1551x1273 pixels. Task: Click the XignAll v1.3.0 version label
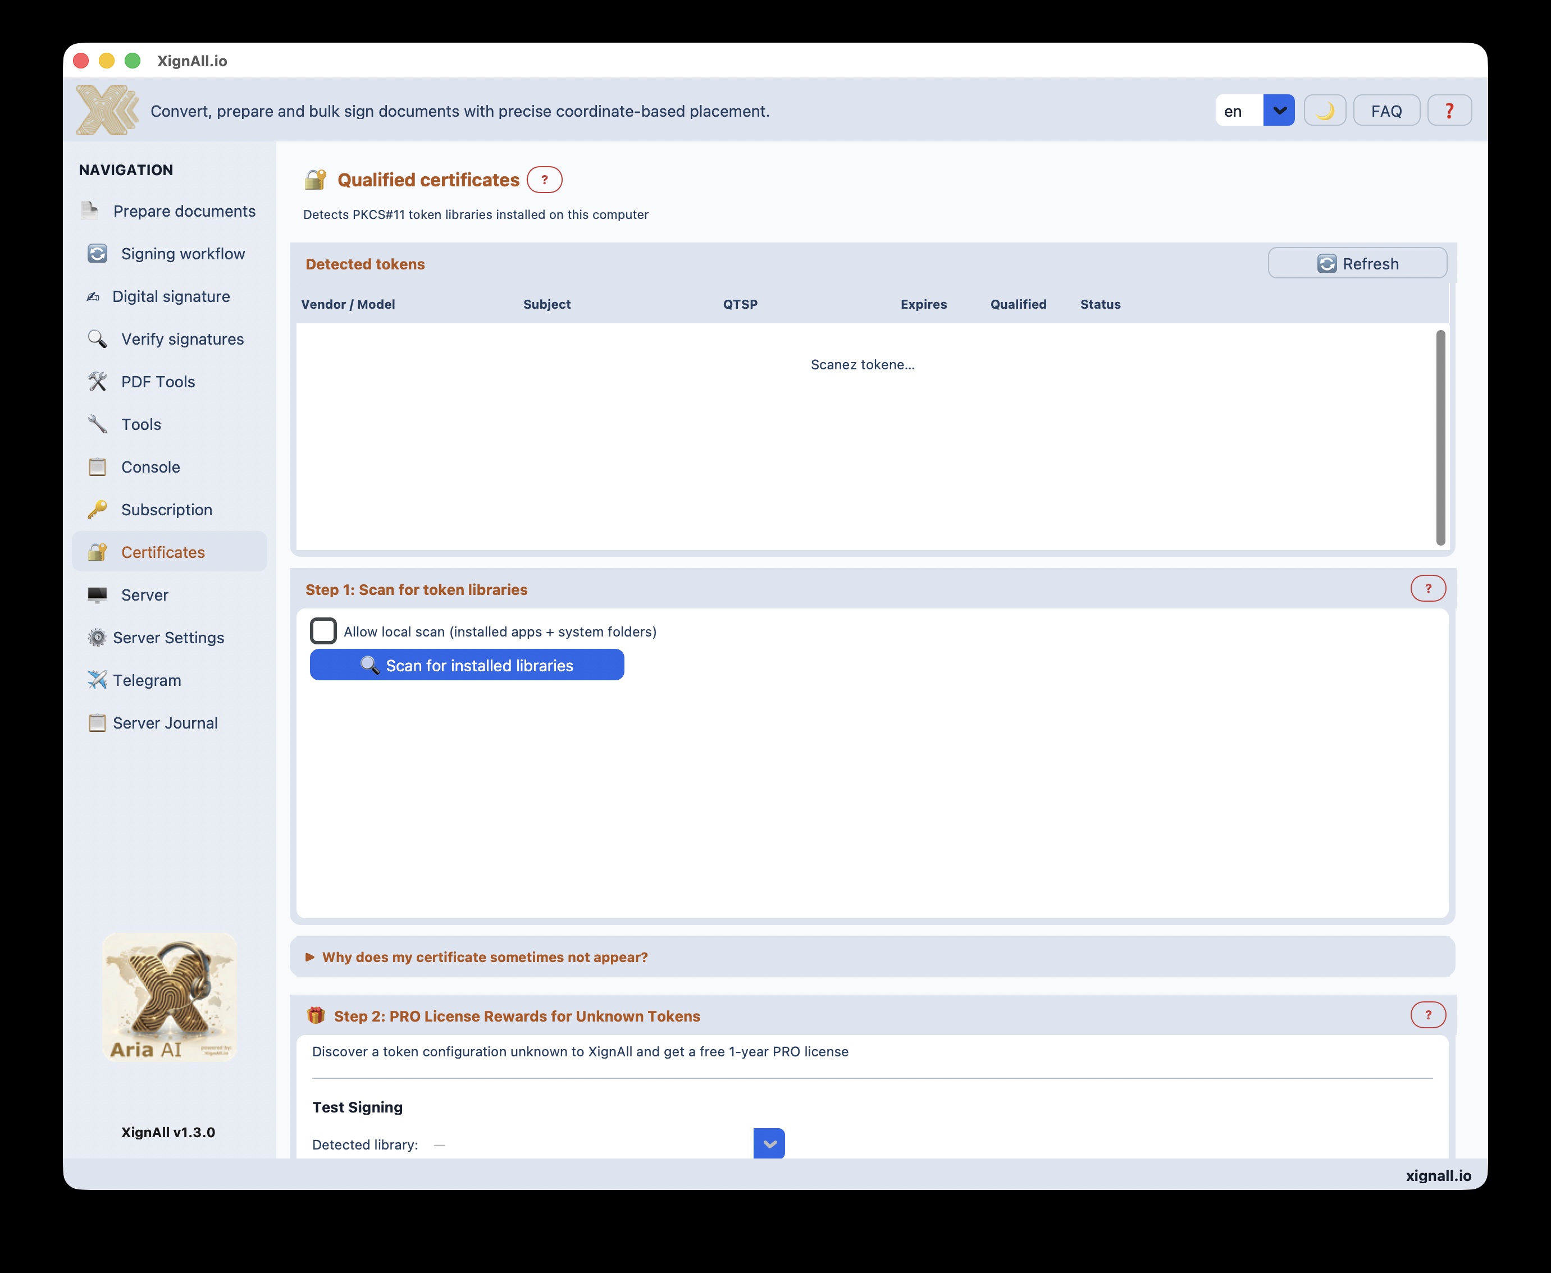tap(168, 1132)
